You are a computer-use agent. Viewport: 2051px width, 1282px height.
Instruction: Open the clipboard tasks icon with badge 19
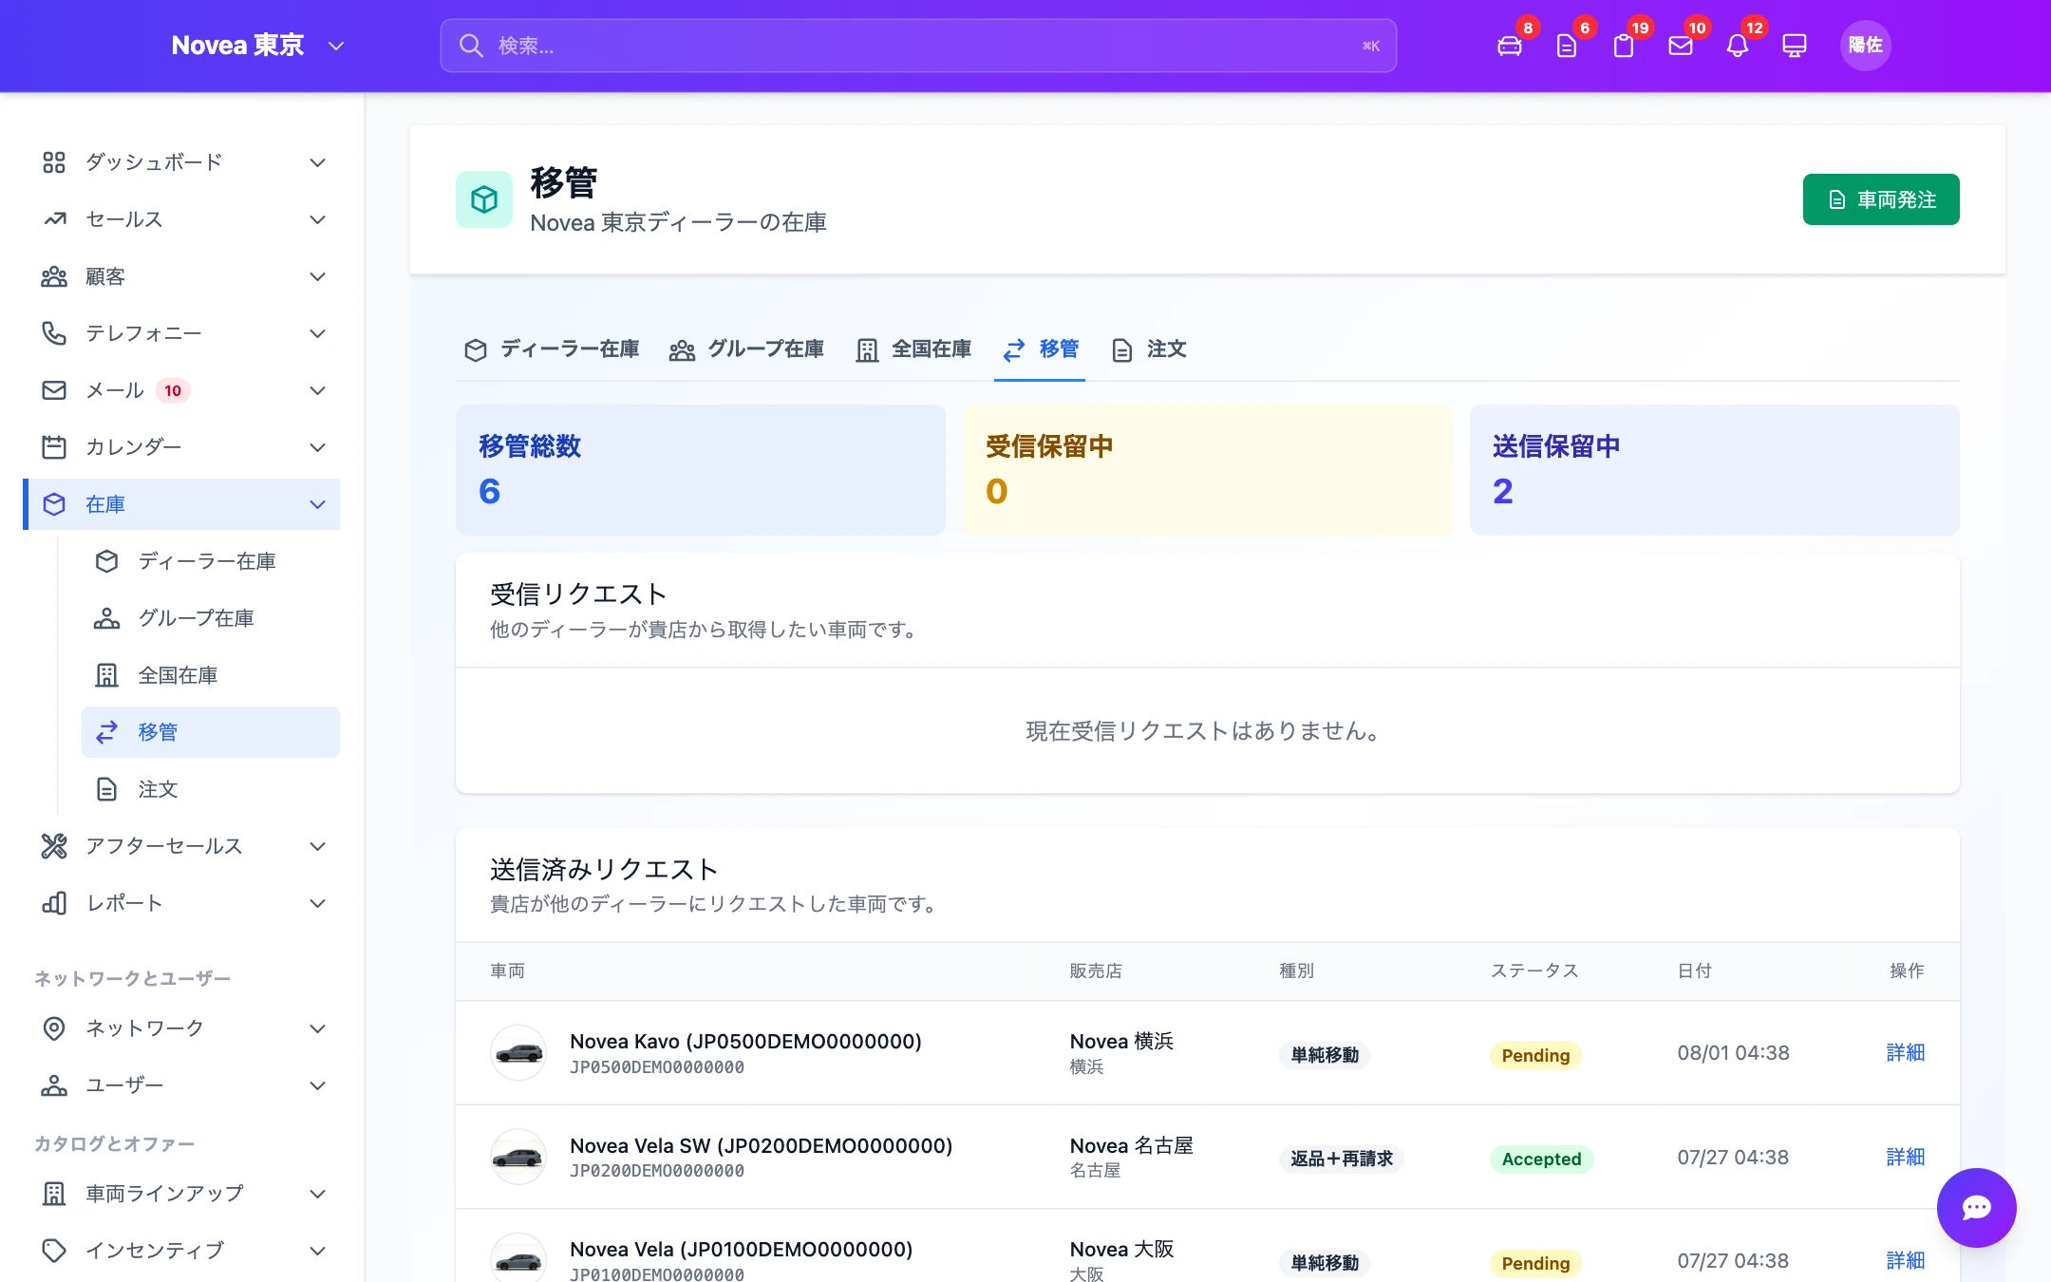(1623, 46)
